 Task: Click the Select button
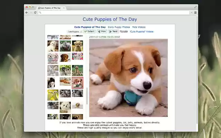[89, 31]
